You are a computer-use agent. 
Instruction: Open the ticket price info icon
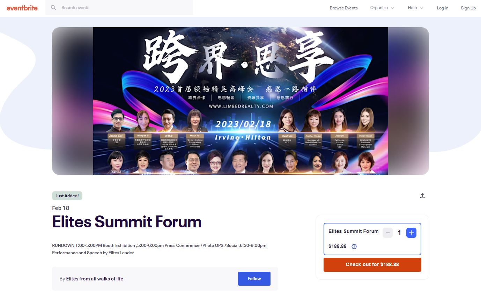pos(354,247)
